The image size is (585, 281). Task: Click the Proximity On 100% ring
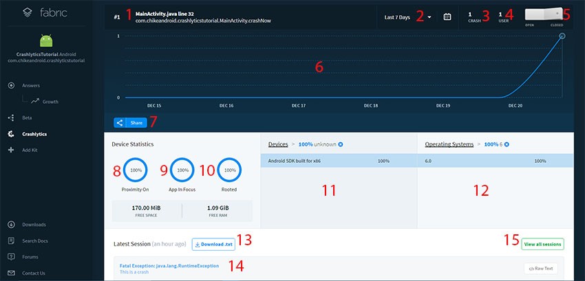point(136,170)
